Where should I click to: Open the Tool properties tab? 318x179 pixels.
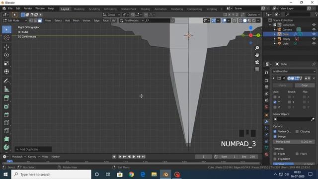(266, 72)
